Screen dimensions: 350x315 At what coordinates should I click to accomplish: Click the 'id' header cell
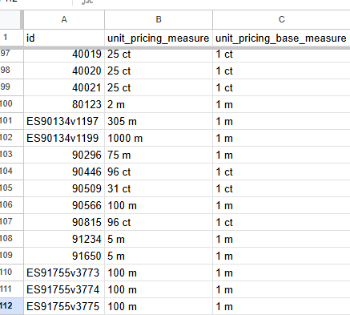click(64, 38)
